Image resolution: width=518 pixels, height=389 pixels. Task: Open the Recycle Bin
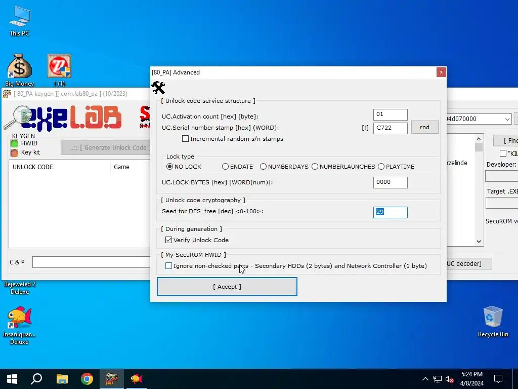pyautogui.click(x=493, y=321)
